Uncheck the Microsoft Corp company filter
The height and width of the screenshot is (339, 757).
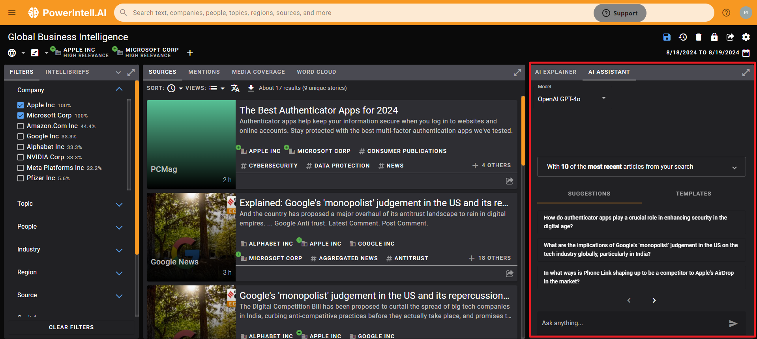21,115
